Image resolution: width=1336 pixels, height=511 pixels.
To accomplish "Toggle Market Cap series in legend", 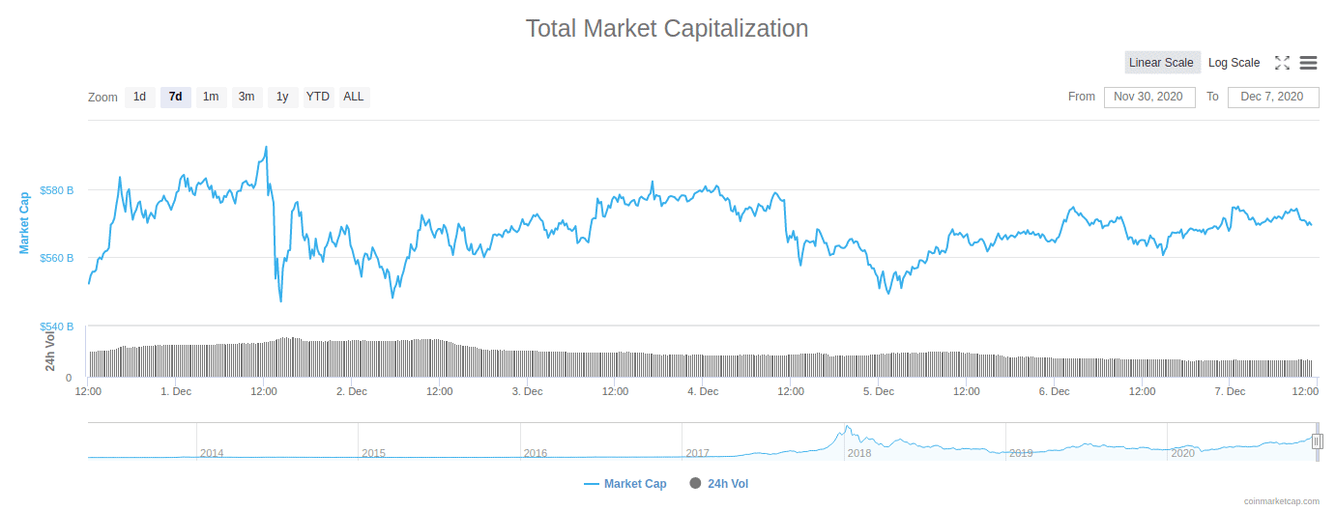I will point(625,484).
